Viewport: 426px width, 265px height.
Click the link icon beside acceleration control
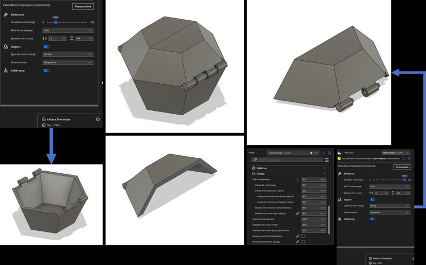click(x=298, y=236)
